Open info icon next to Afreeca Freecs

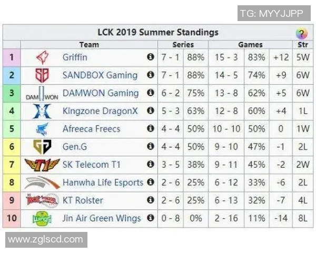pyautogui.click(x=151, y=129)
